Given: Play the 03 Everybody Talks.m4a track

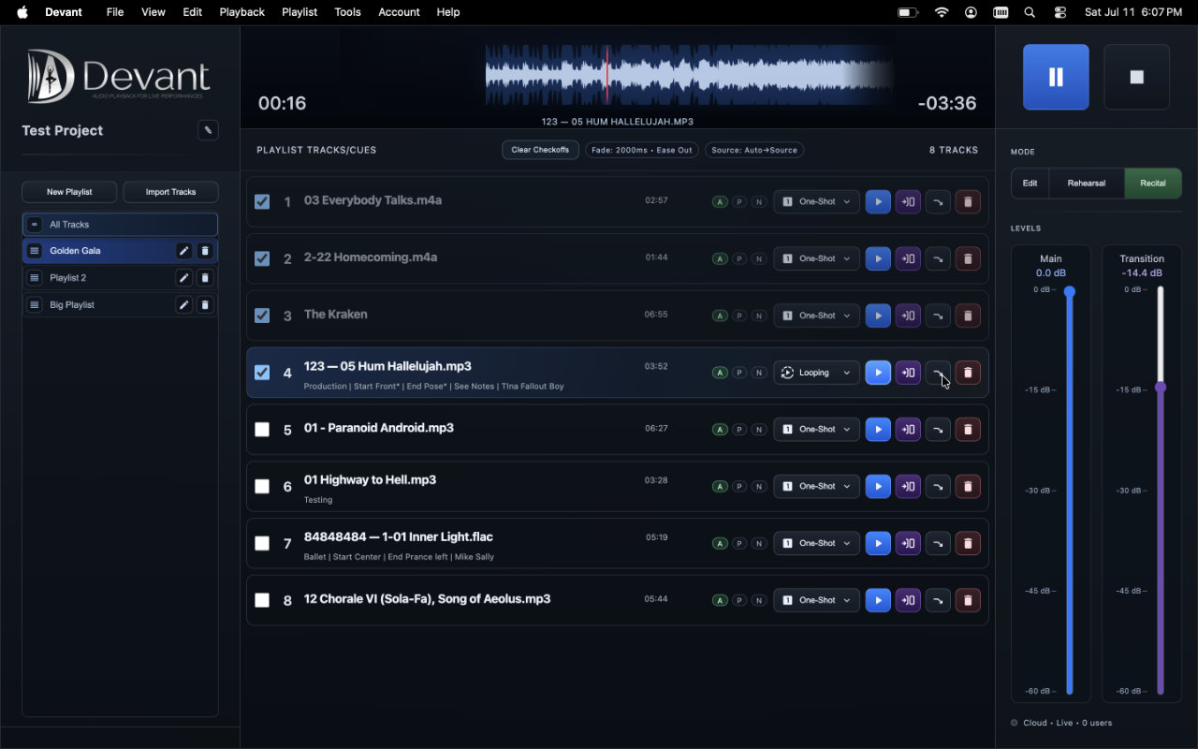Looking at the screenshot, I should tap(878, 201).
